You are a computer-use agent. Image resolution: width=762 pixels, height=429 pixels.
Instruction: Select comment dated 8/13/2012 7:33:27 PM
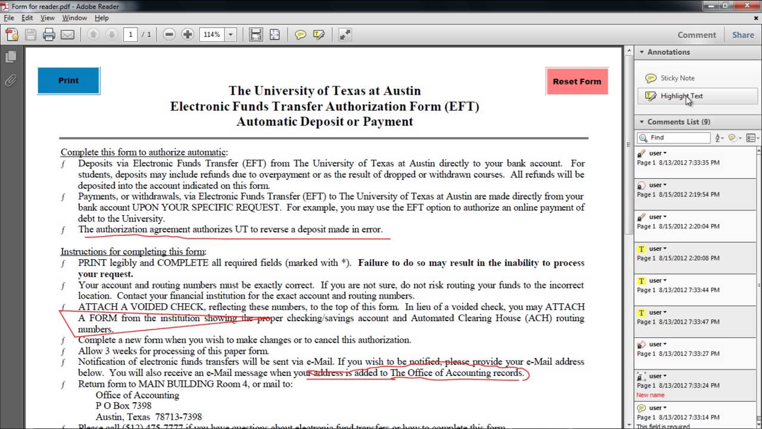tap(695, 353)
